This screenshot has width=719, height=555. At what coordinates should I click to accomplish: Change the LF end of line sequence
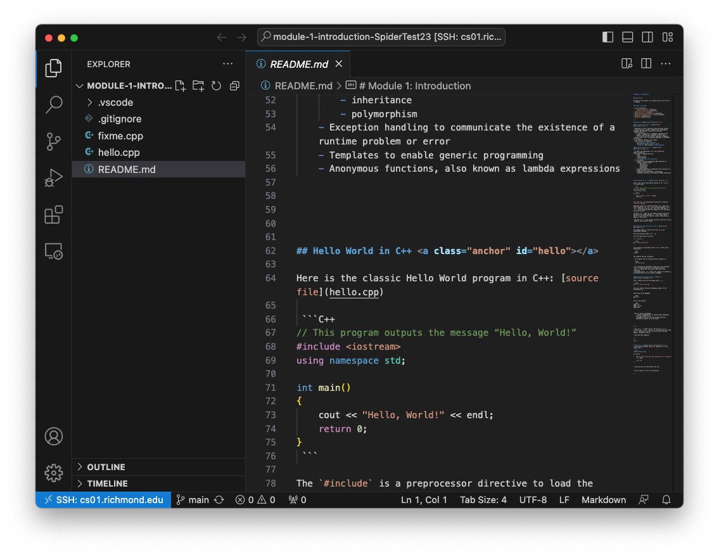point(564,500)
